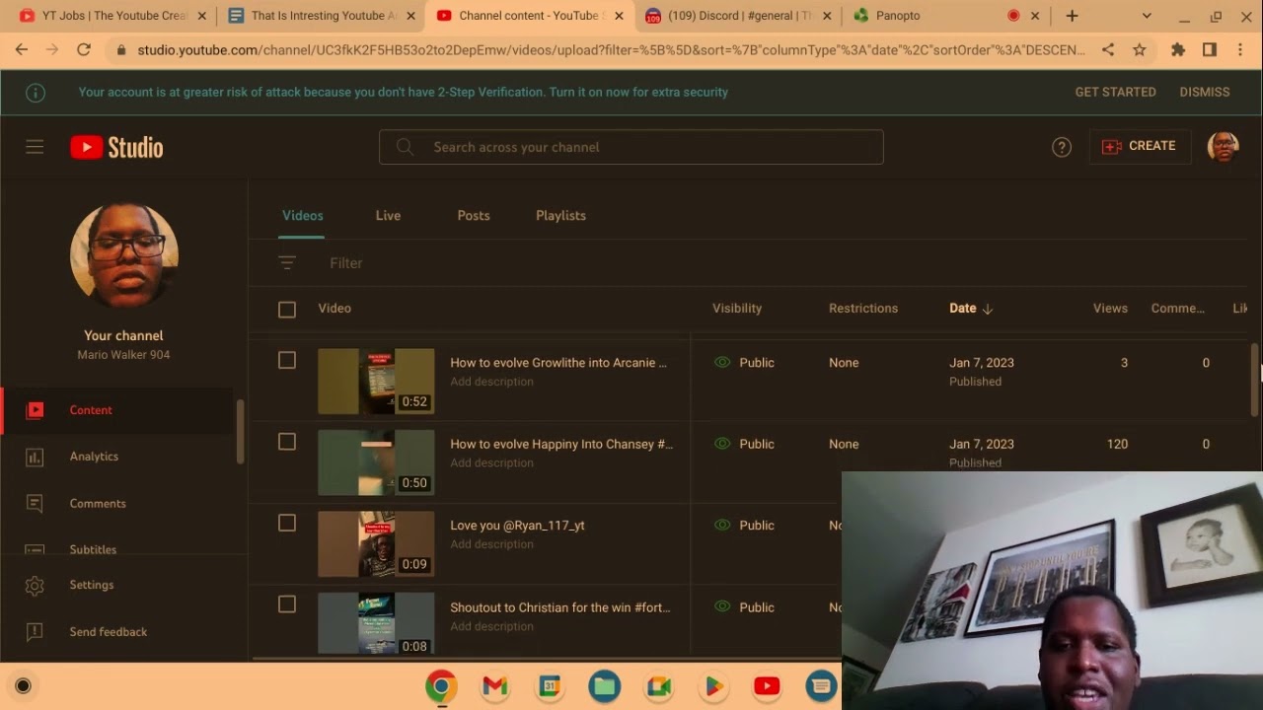Viewport: 1263px width, 710px height.
Task: Open Analytics in the sidebar
Action: [94, 457]
